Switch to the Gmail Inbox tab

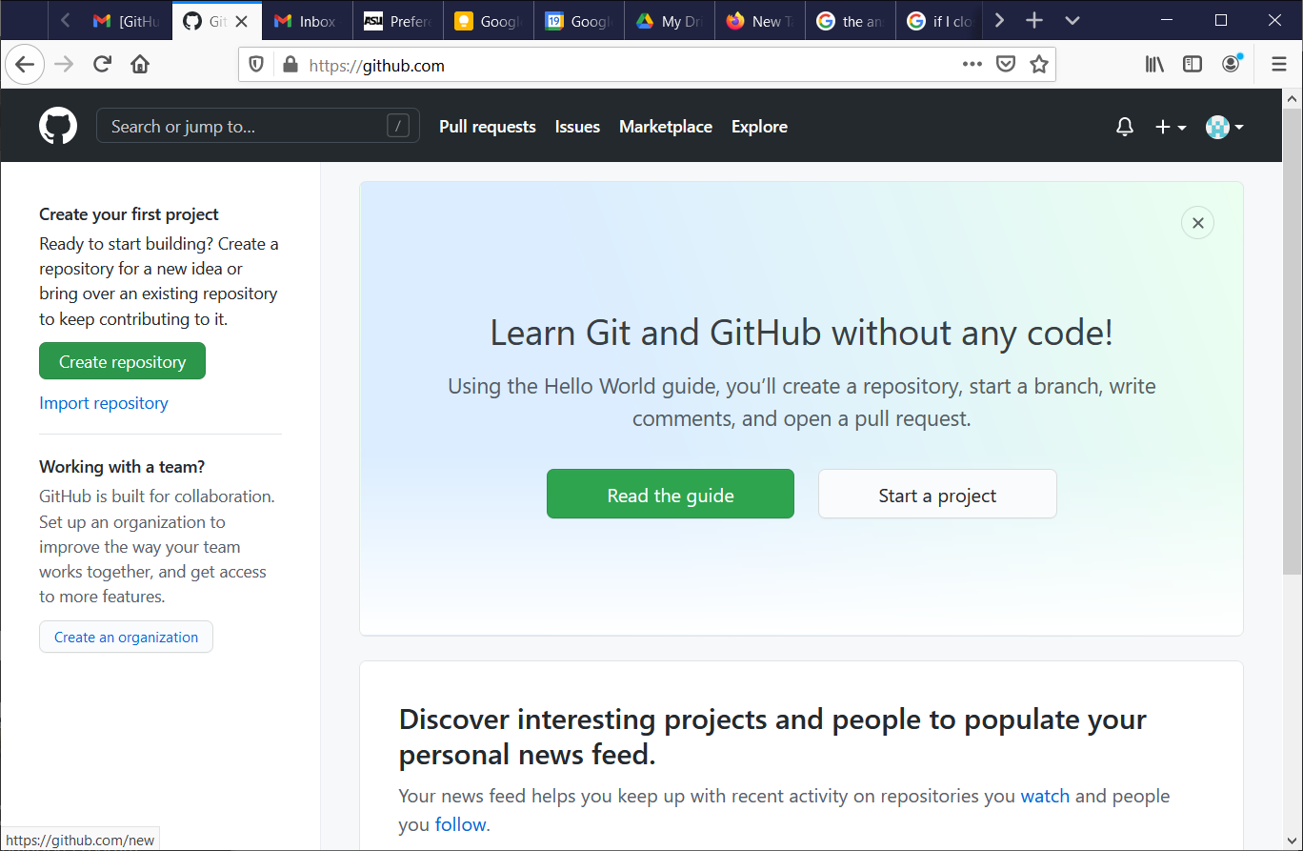308,21
